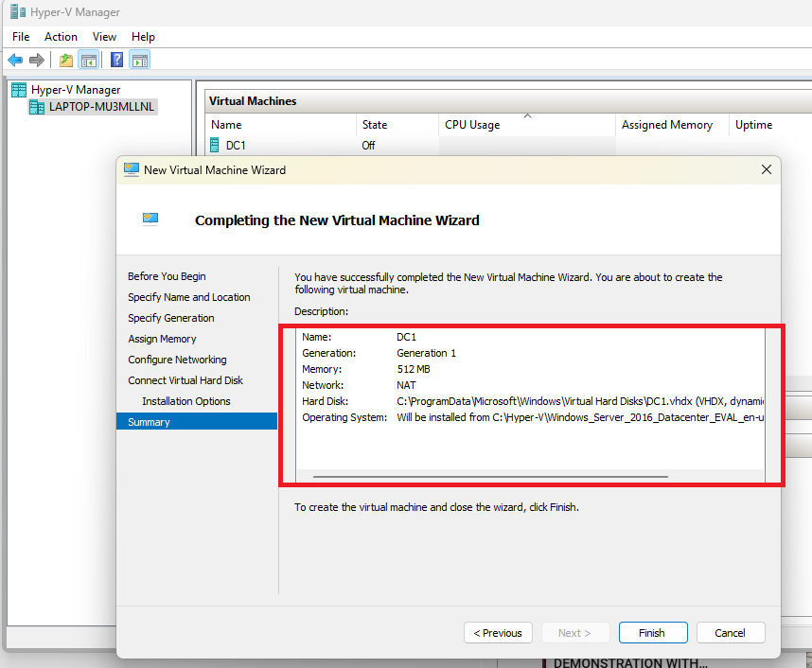
Task: Toggle the Show/Hide Action Pane icon
Action: pos(140,60)
